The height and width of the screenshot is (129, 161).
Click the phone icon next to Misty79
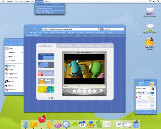[148, 93]
